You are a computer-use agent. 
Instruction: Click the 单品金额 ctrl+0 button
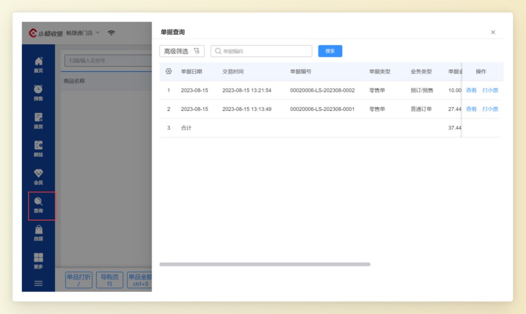[140, 280]
